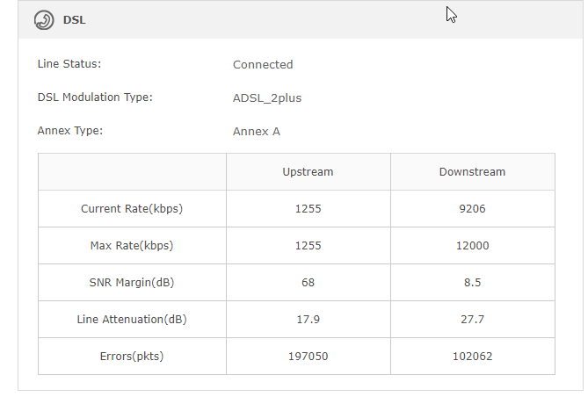588x404 pixels.
Task: Click the Annex A value text
Action: [257, 132]
